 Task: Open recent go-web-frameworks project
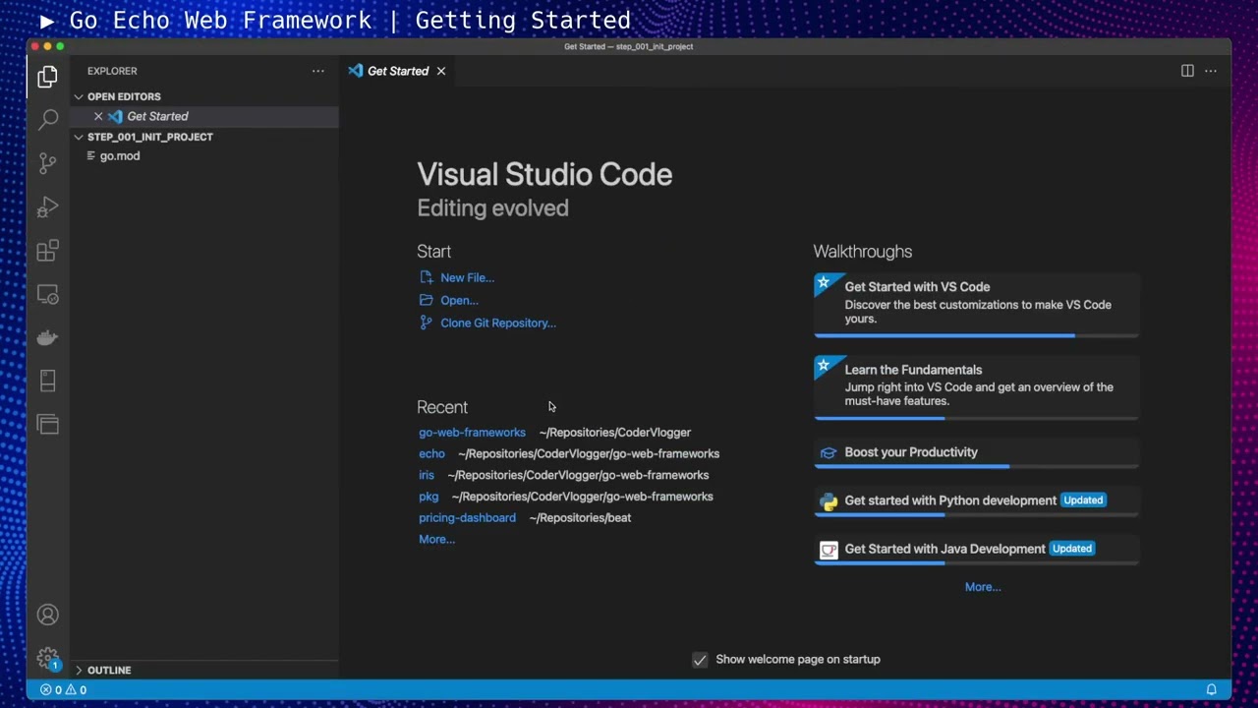coord(472,433)
